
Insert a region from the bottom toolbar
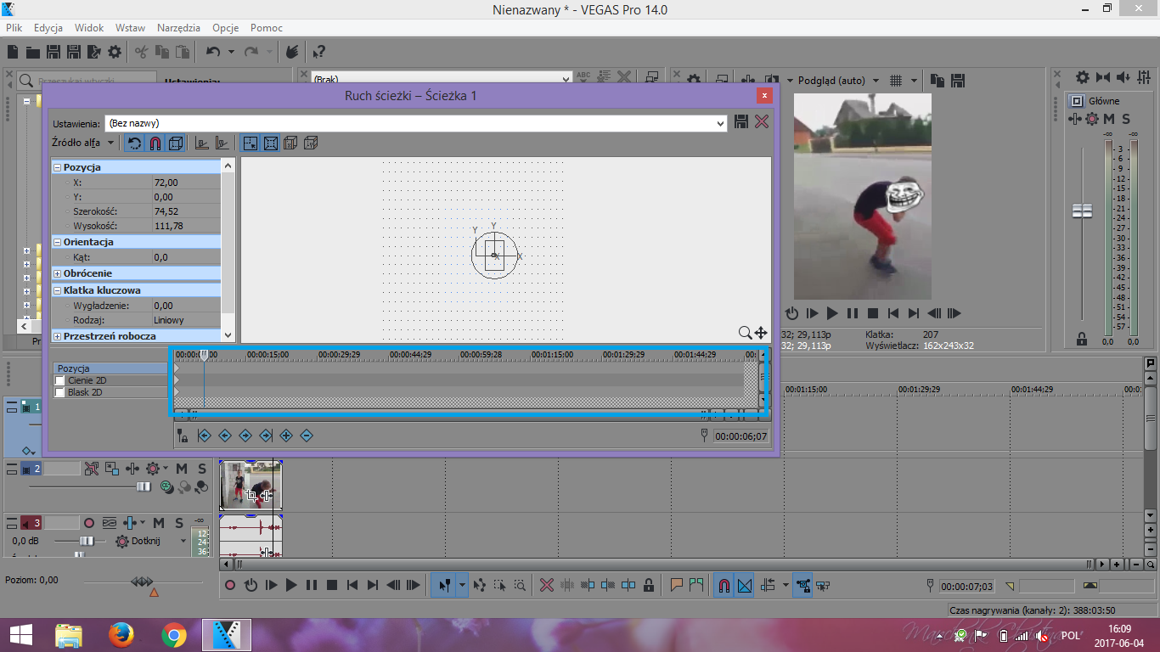[696, 585]
